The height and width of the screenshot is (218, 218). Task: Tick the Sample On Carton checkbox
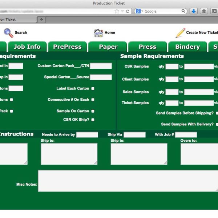point(93,111)
